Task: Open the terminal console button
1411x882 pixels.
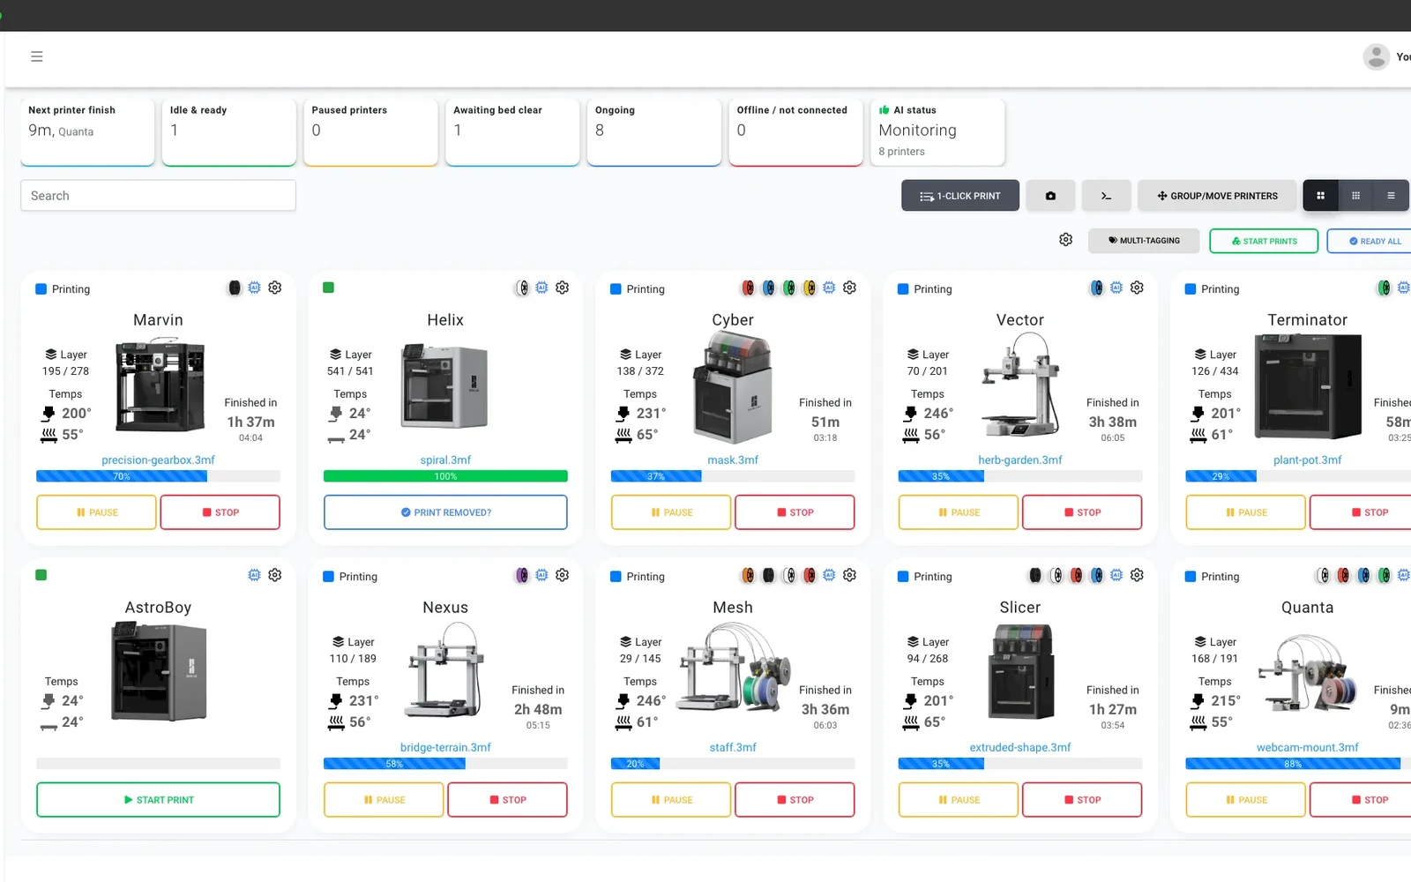Action: pyautogui.click(x=1106, y=196)
